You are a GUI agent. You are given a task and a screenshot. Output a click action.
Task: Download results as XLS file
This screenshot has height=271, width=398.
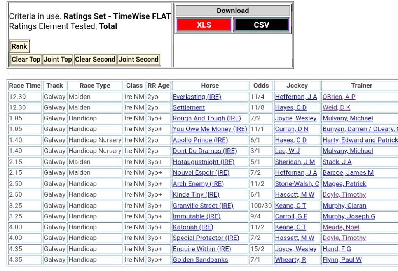[204, 25]
